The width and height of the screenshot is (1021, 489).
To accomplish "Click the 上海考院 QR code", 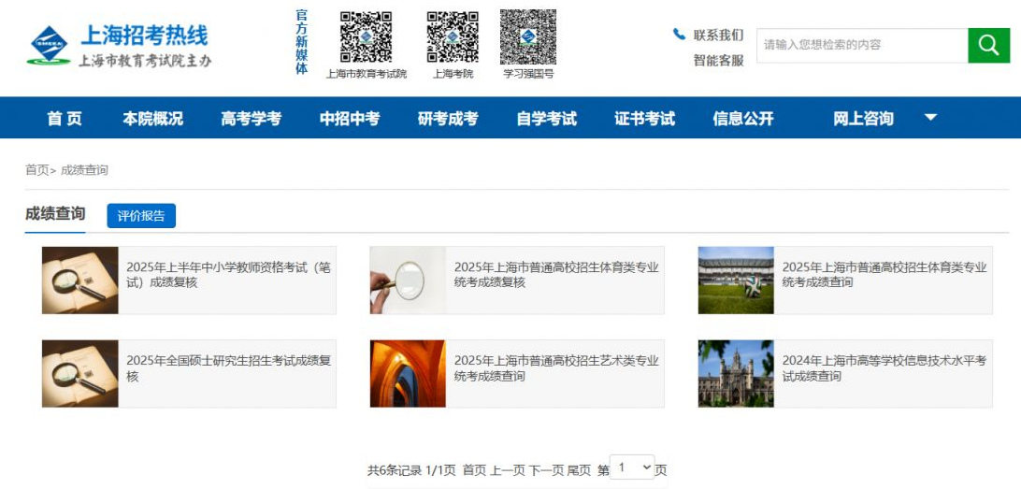I will click(x=453, y=37).
